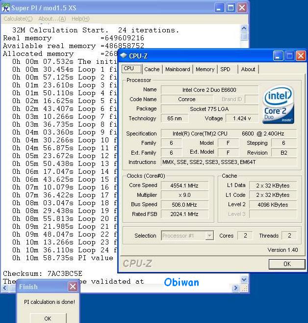Switch to the Mainboard tab
308x323 pixels.
coord(178,69)
